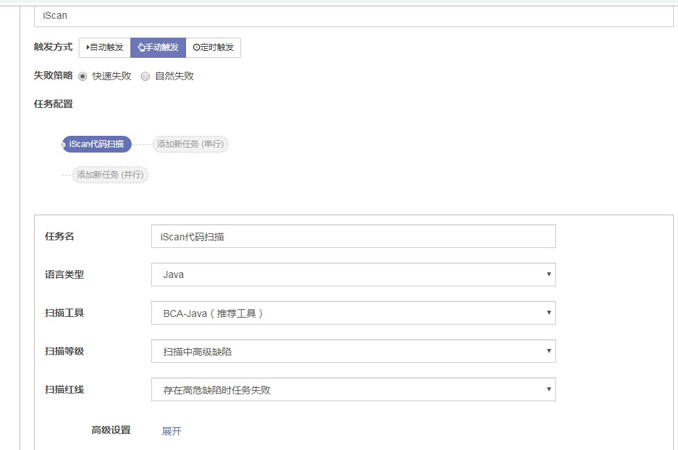Choose 自然失败 radio button
The width and height of the screenshot is (678, 450).
[145, 77]
